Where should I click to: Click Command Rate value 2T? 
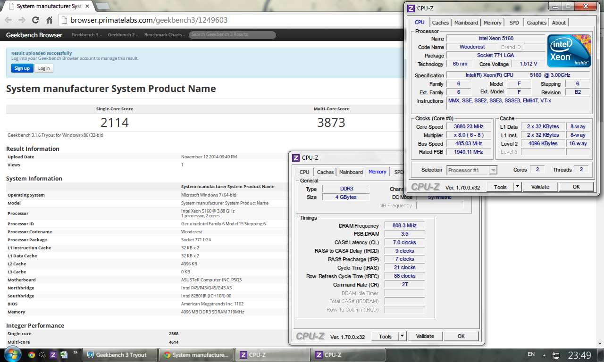(404, 285)
